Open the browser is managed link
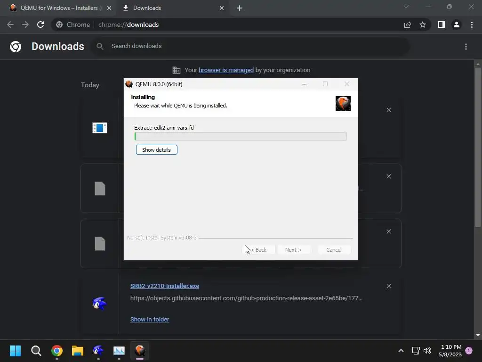The height and width of the screenshot is (362, 482). (226, 70)
